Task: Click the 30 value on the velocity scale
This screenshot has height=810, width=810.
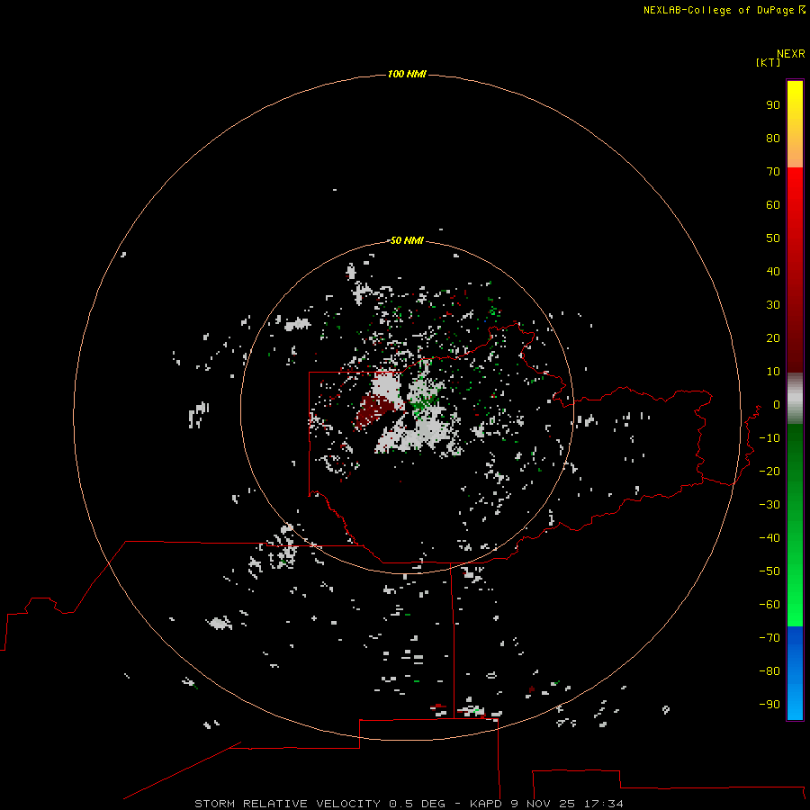Action: tap(773, 305)
